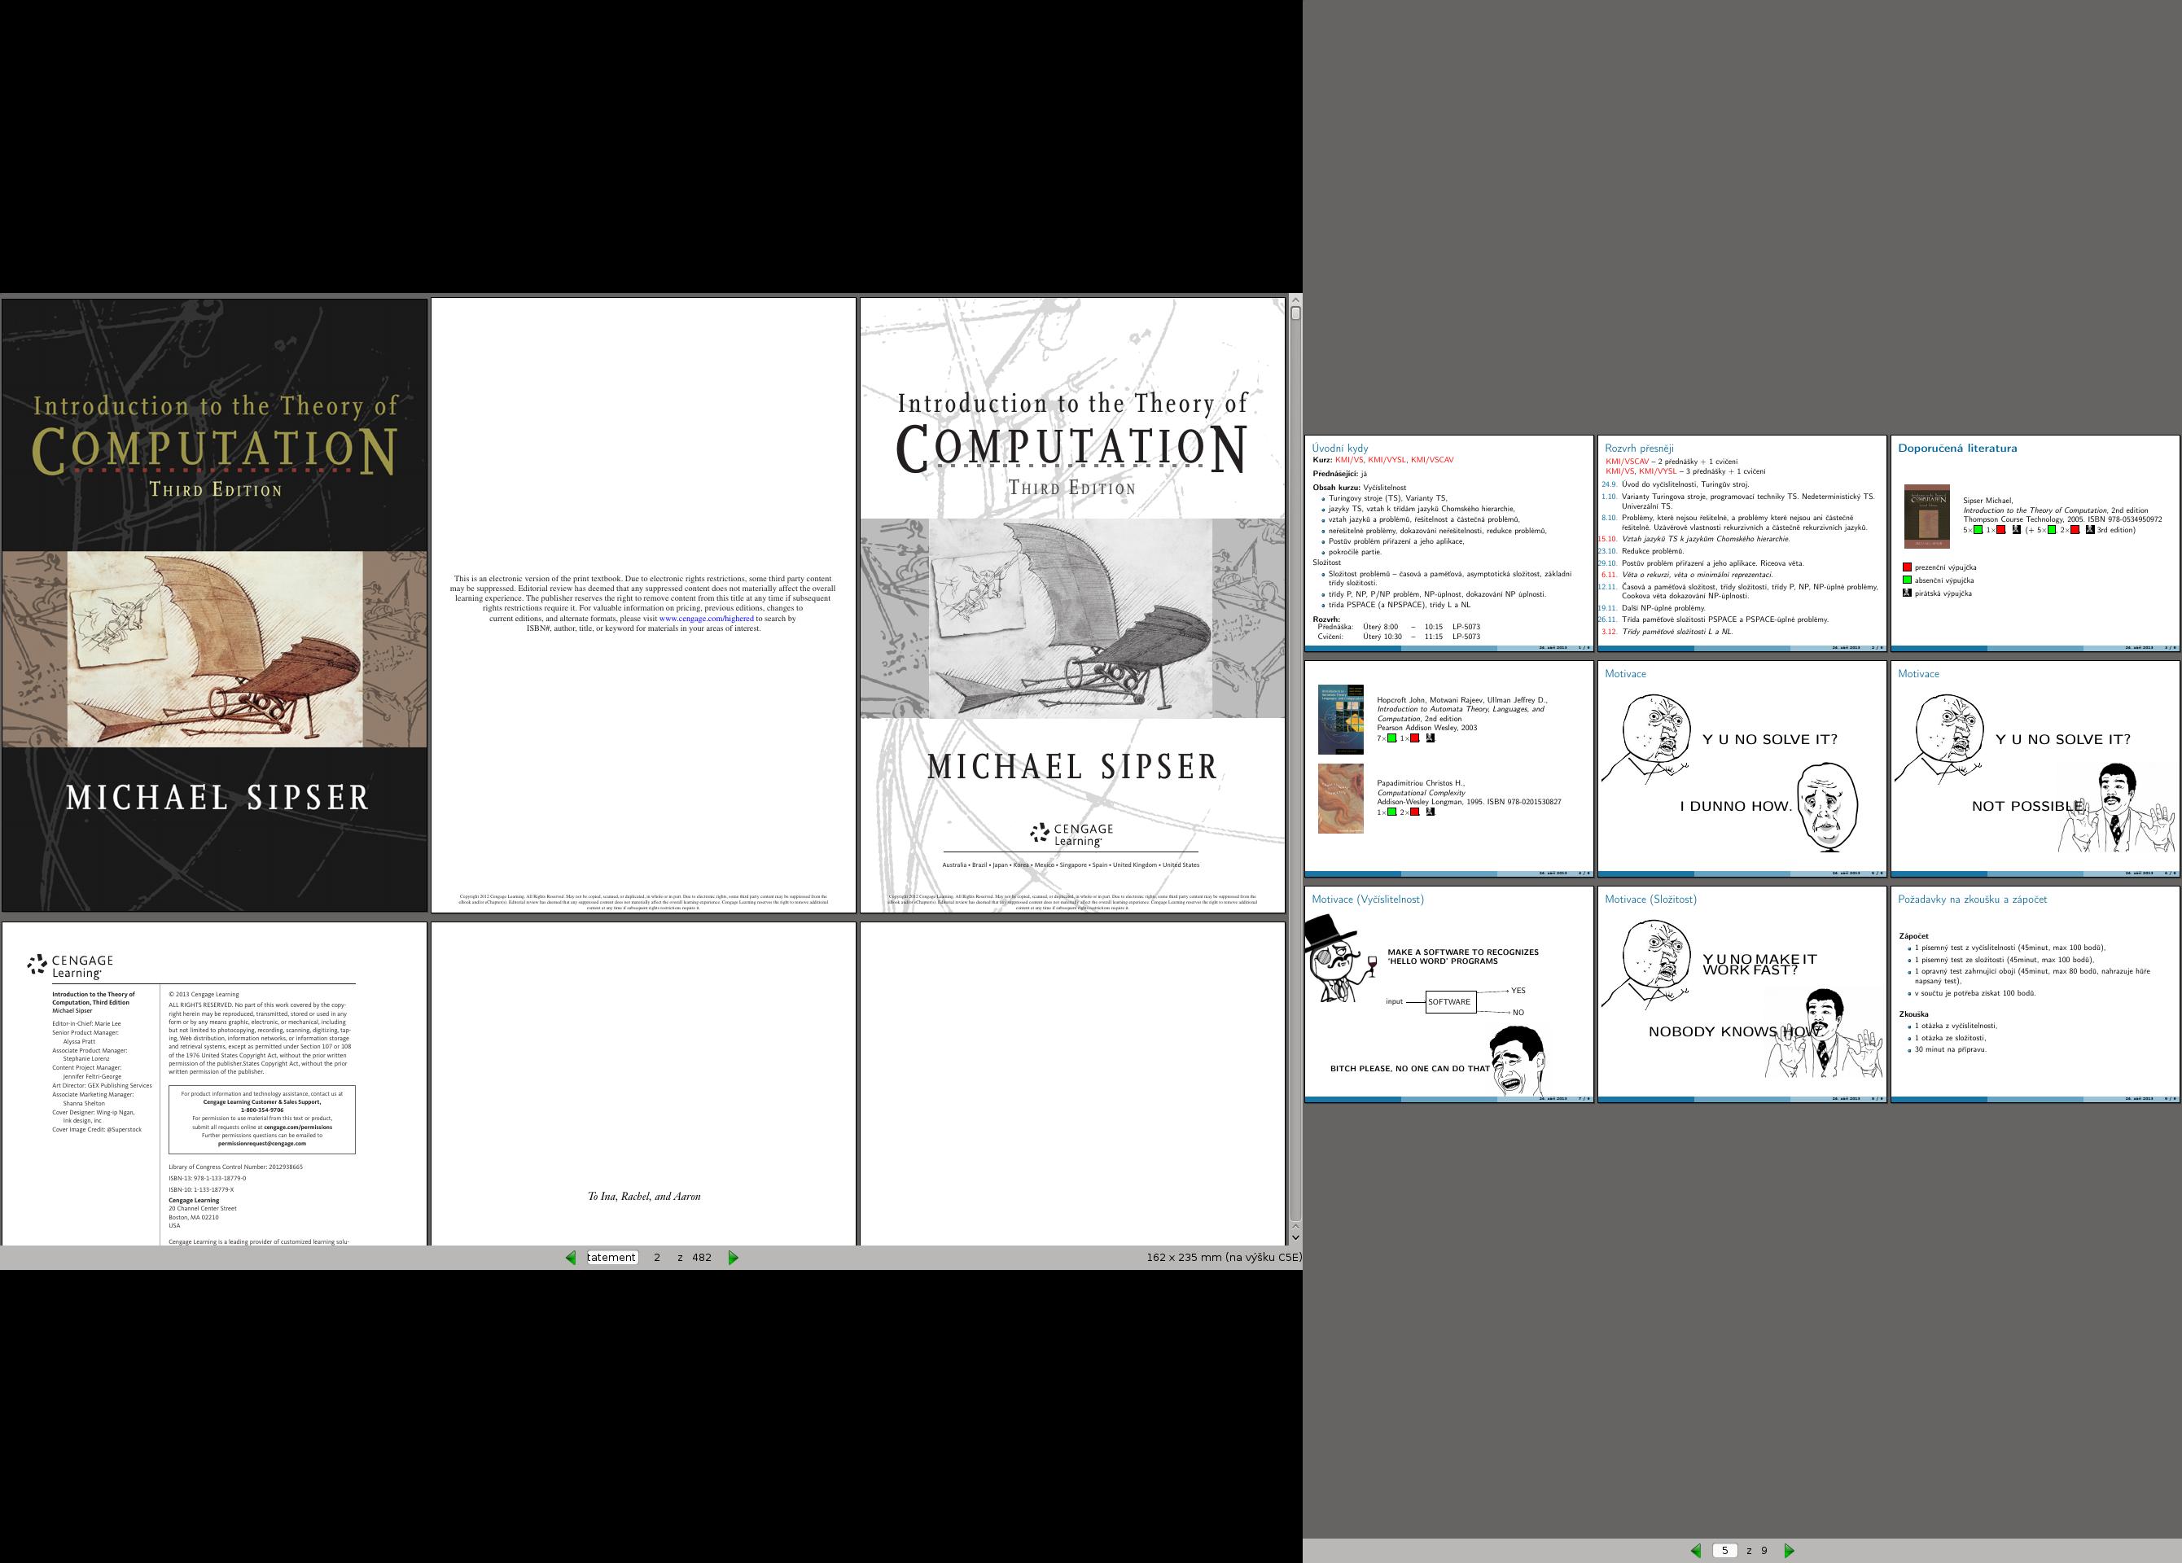
Task: Go to next page in left book viewer
Action: pos(733,1257)
